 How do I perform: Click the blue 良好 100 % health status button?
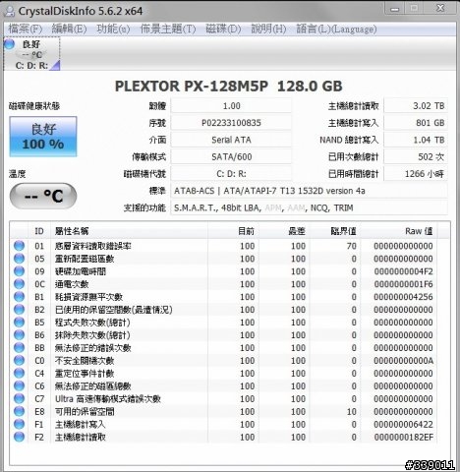[43, 137]
